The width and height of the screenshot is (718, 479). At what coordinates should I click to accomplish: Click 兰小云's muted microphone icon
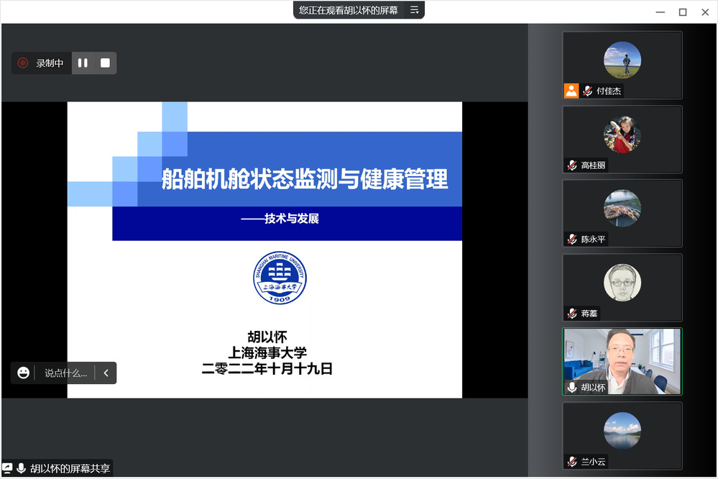click(572, 462)
